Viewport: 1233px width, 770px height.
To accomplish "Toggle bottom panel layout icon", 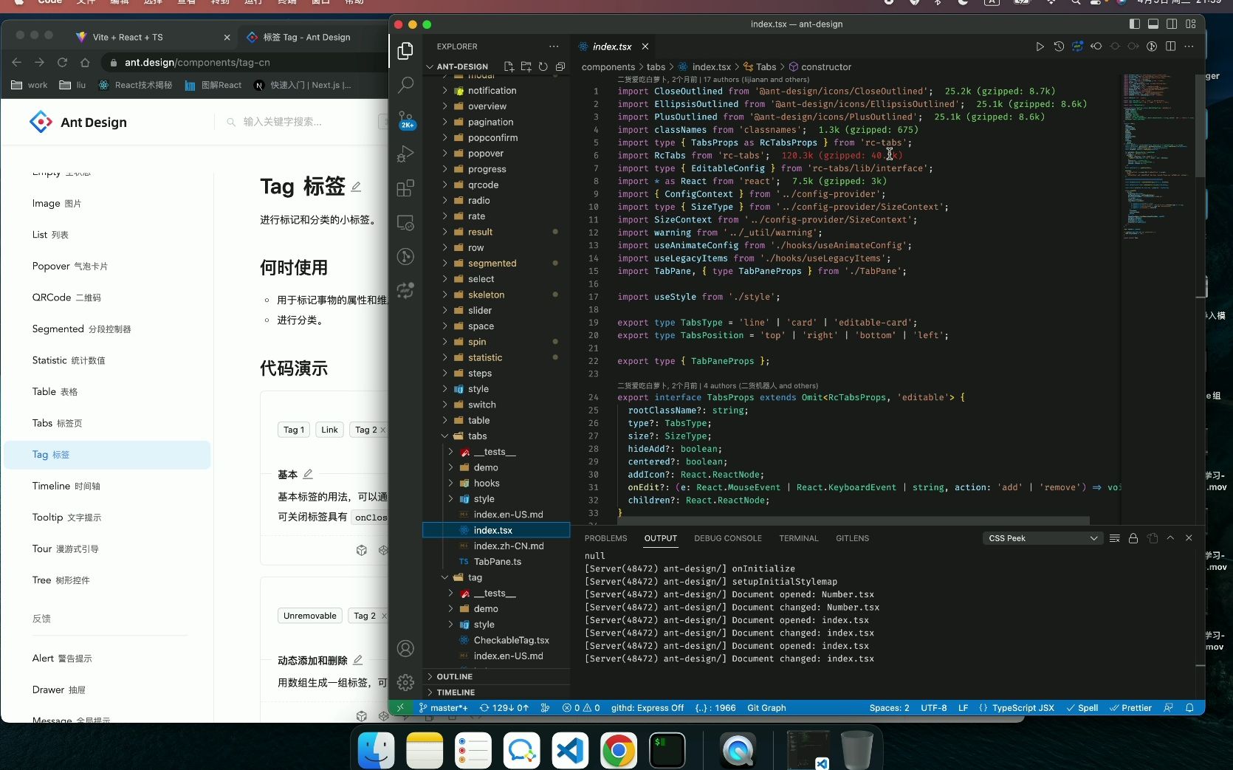I will (1153, 24).
